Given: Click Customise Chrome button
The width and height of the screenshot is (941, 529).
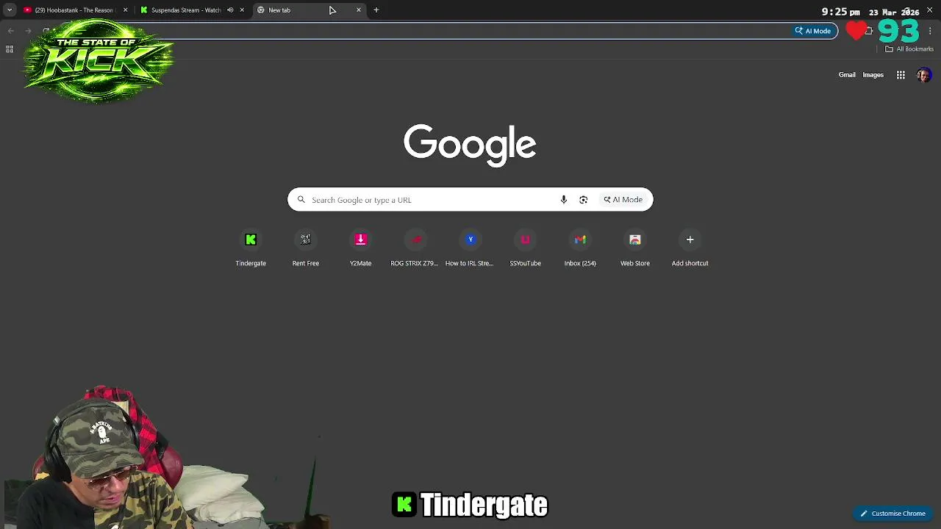Looking at the screenshot, I should [893, 514].
